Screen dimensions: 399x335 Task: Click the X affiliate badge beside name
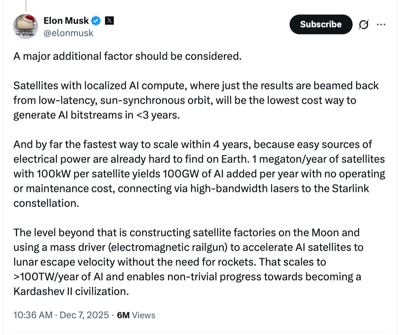(x=109, y=21)
